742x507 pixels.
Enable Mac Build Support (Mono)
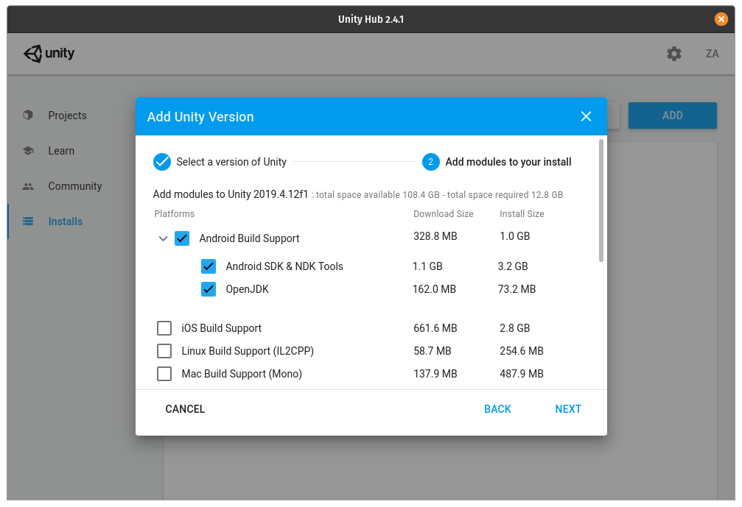coord(164,374)
